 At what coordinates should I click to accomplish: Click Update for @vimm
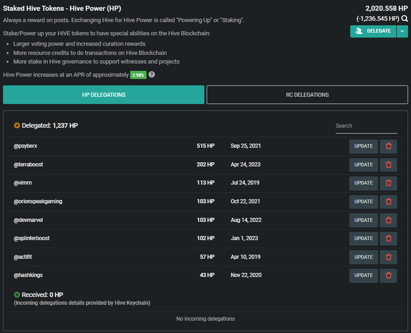(x=363, y=183)
